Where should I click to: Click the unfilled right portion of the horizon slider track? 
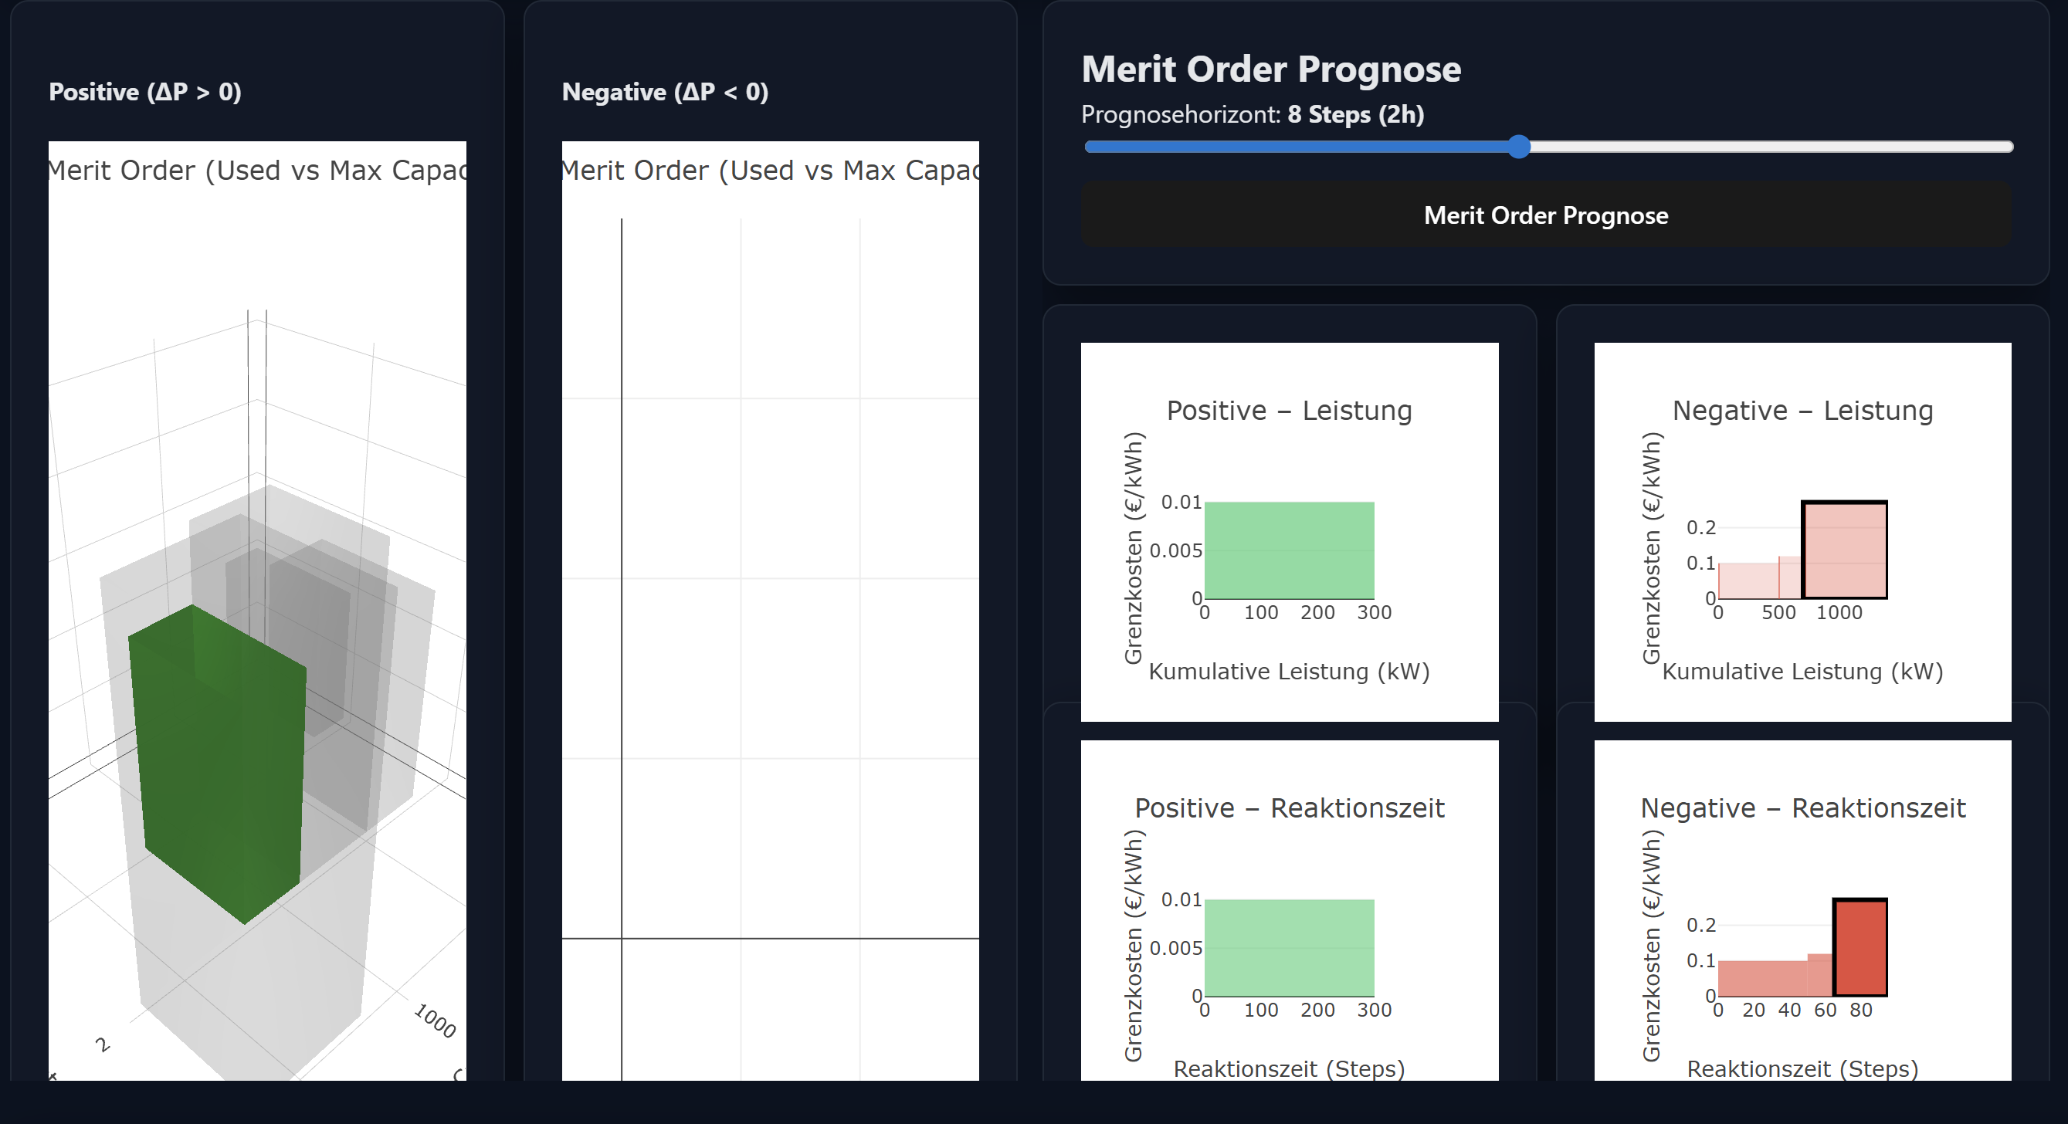1771,147
